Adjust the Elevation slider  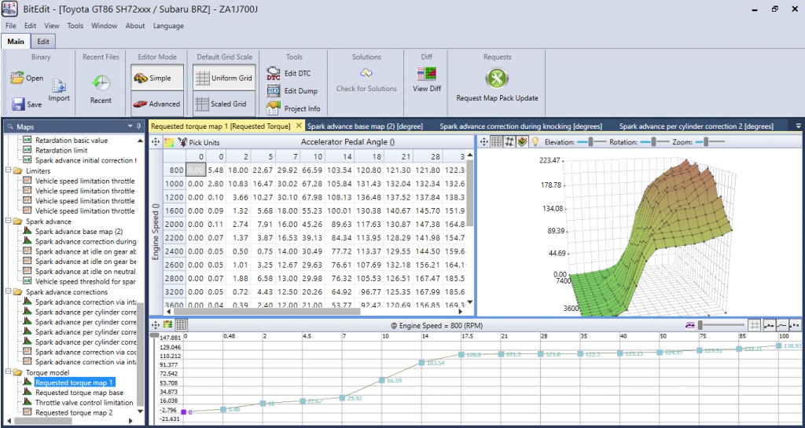click(593, 142)
